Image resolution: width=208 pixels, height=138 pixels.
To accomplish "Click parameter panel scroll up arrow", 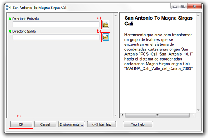I will pos(115,16).
